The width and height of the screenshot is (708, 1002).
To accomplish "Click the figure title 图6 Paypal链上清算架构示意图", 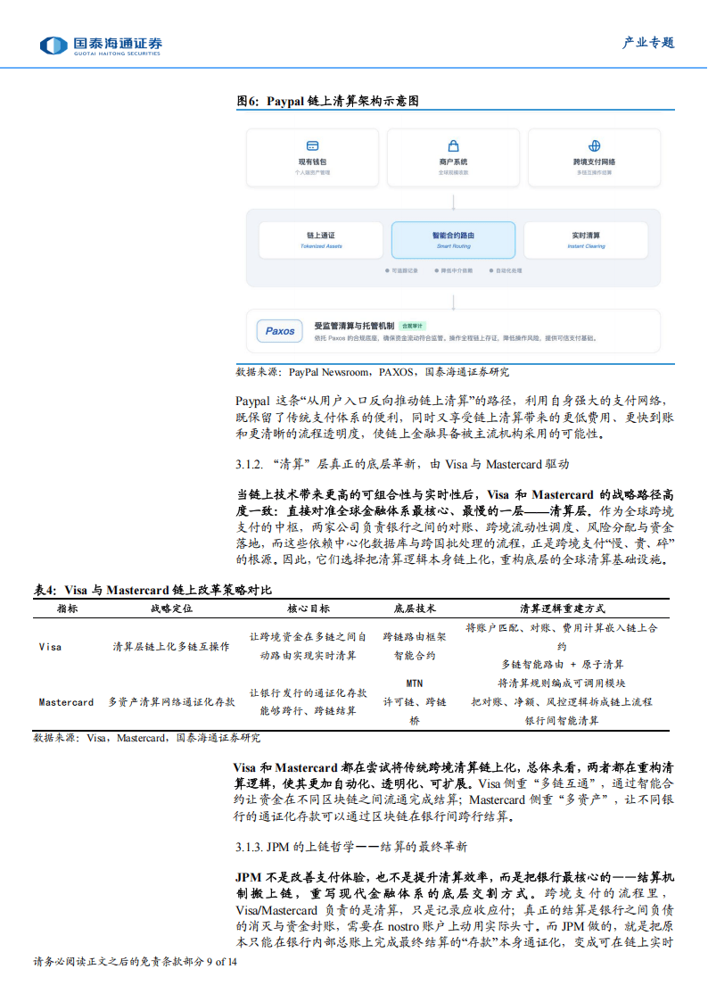I will (327, 102).
